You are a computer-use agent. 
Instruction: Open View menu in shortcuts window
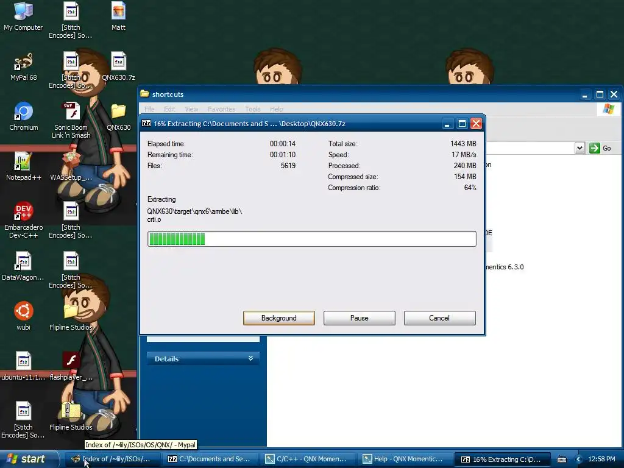191,109
